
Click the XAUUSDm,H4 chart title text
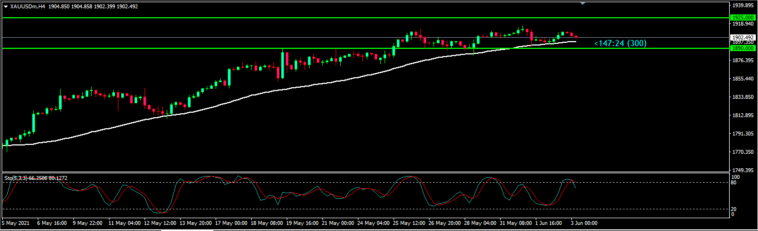tap(28, 7)
